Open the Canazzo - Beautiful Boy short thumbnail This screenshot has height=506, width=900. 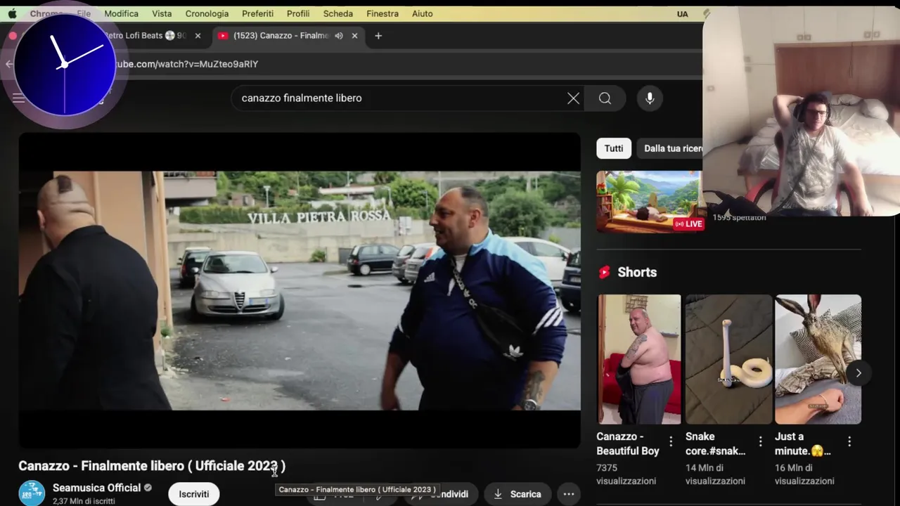click(x=639, y=359)
